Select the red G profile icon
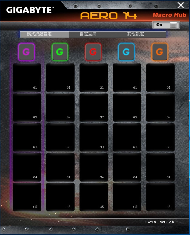Image resolution: width=190 pixels, height=235 pixels. pyautogui.click(x=93, y=52)
